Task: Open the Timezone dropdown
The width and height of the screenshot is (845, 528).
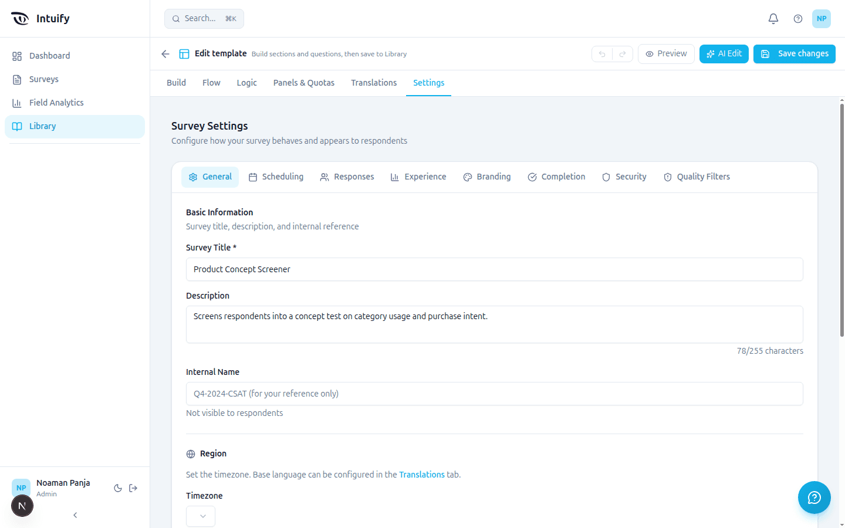Action: tap(201, 516)
